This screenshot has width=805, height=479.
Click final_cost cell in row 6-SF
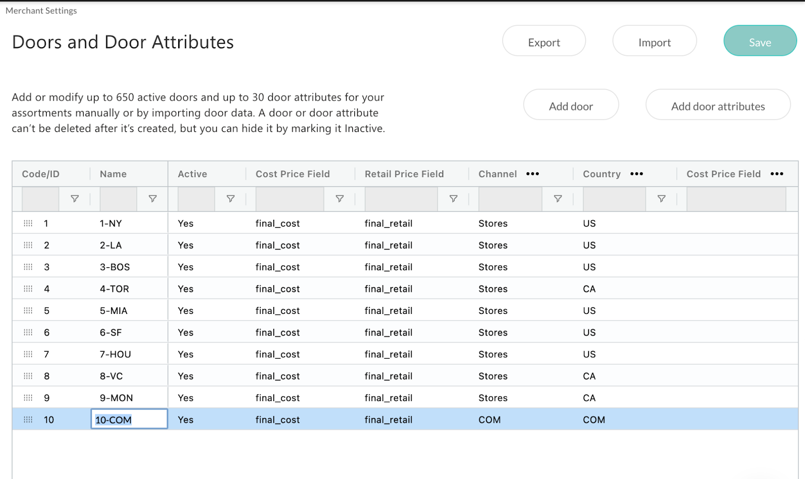click(278, 333)
